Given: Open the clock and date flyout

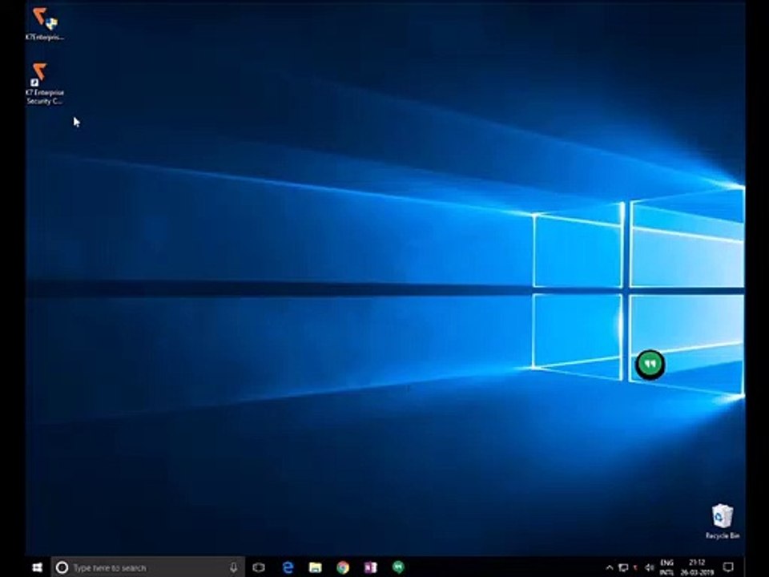Looking at the screenshot, I should pos(697,567).
